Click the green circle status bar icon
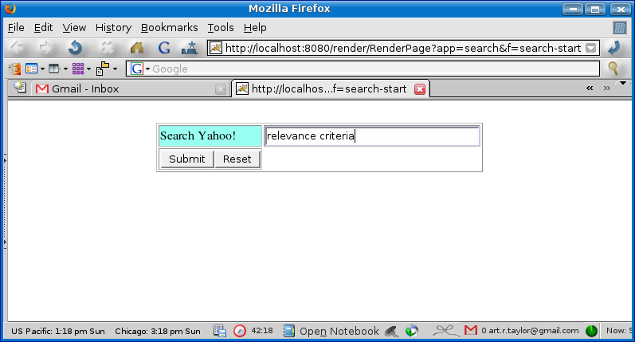The image size is (635, 342). click(592, 331)
